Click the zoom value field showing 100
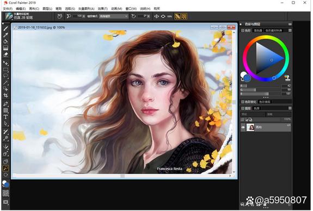Image resolution: width=313 pixels, height=211 pixels. [77, 16]
